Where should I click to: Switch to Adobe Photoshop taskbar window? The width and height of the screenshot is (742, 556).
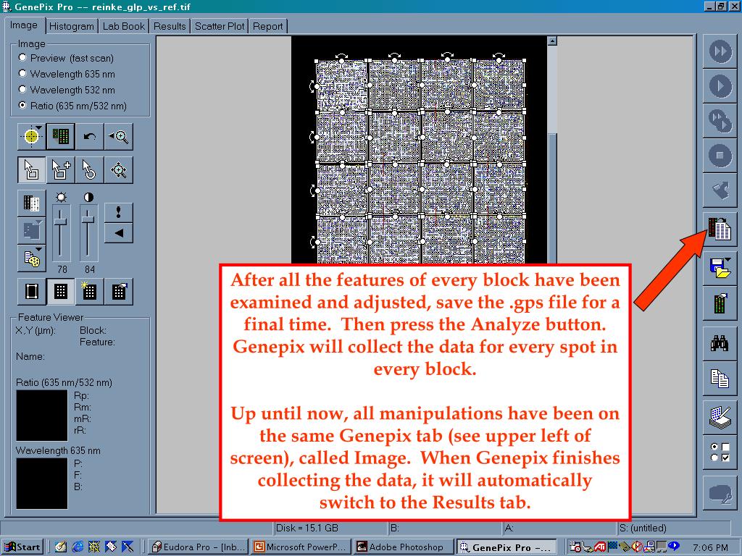(x=404, y=547)
